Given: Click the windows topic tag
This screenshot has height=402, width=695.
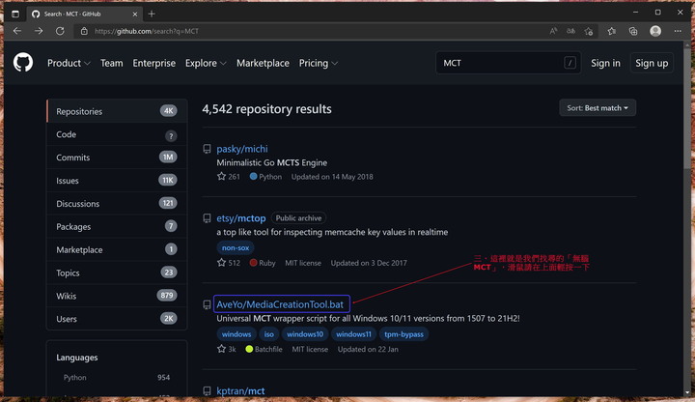Looking at the screenshot, I should click(236, 334).
